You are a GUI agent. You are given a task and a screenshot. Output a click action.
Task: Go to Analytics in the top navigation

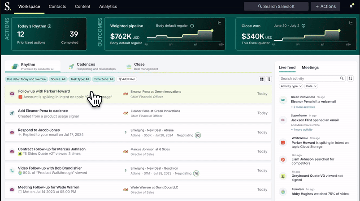point(107,7)
